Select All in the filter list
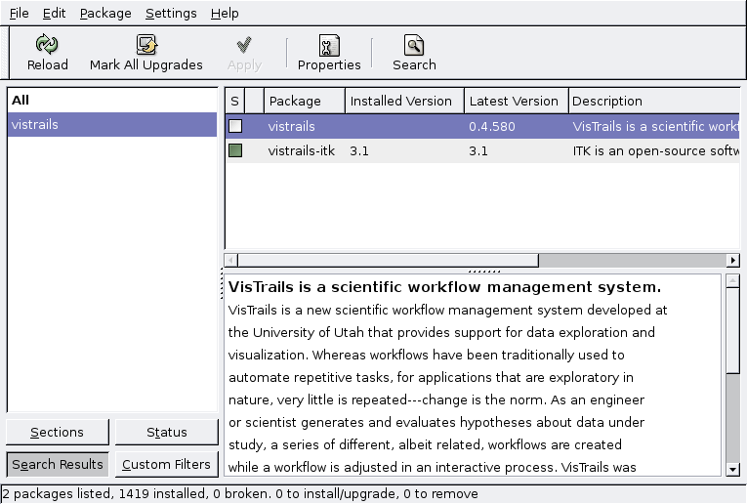Viewport: 747px width, 504px height. coord(21,100)
